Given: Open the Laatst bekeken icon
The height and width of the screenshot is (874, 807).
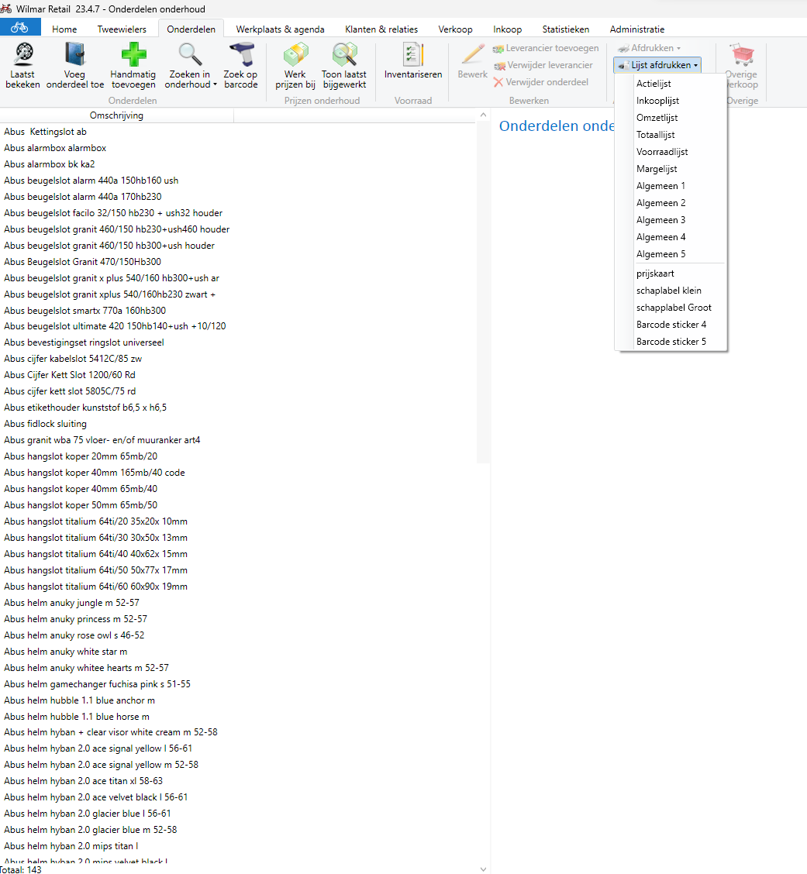Looking at the screenshot, I should pyautogui.click(x=22, y=56).
